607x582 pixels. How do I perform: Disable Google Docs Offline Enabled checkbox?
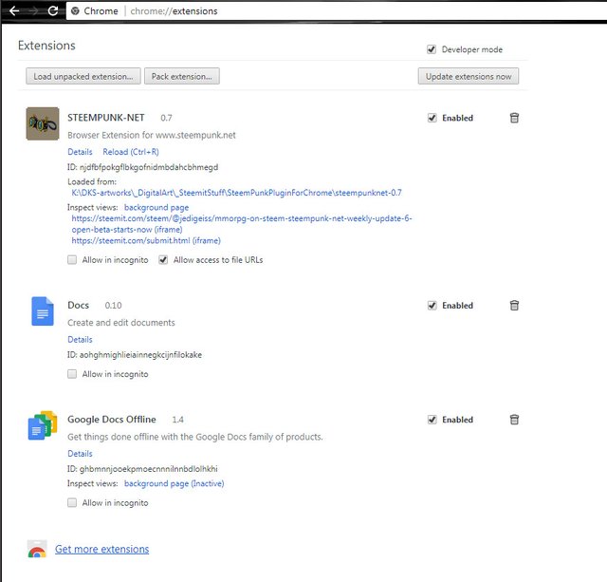point(432,420)
